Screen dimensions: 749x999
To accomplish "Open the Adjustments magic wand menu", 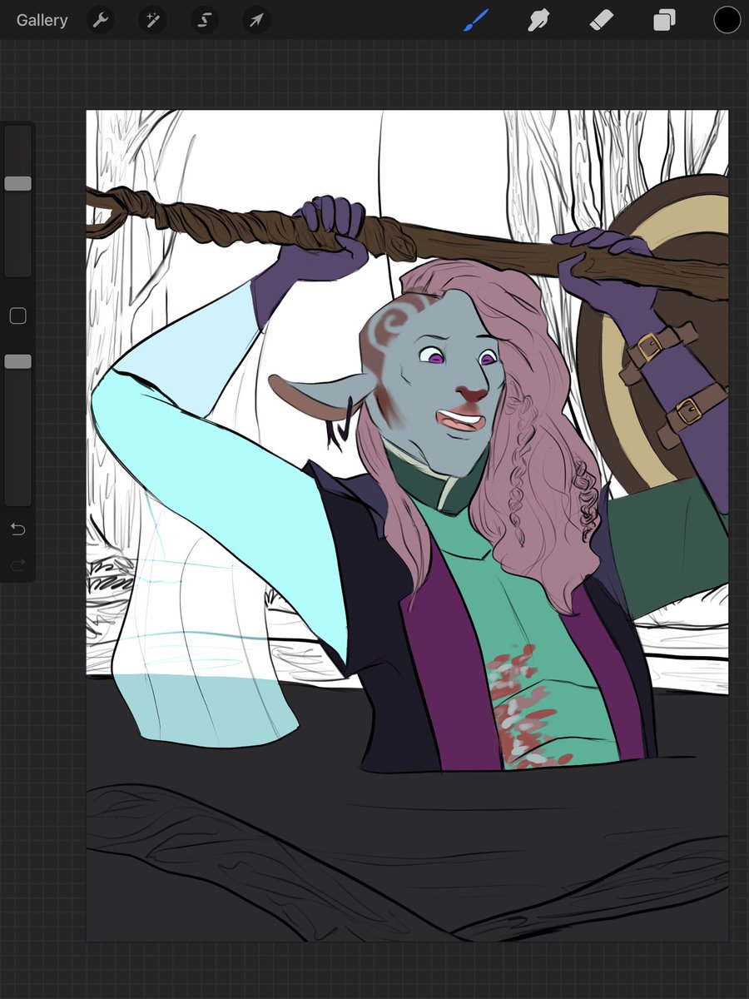I will point(152,20).
